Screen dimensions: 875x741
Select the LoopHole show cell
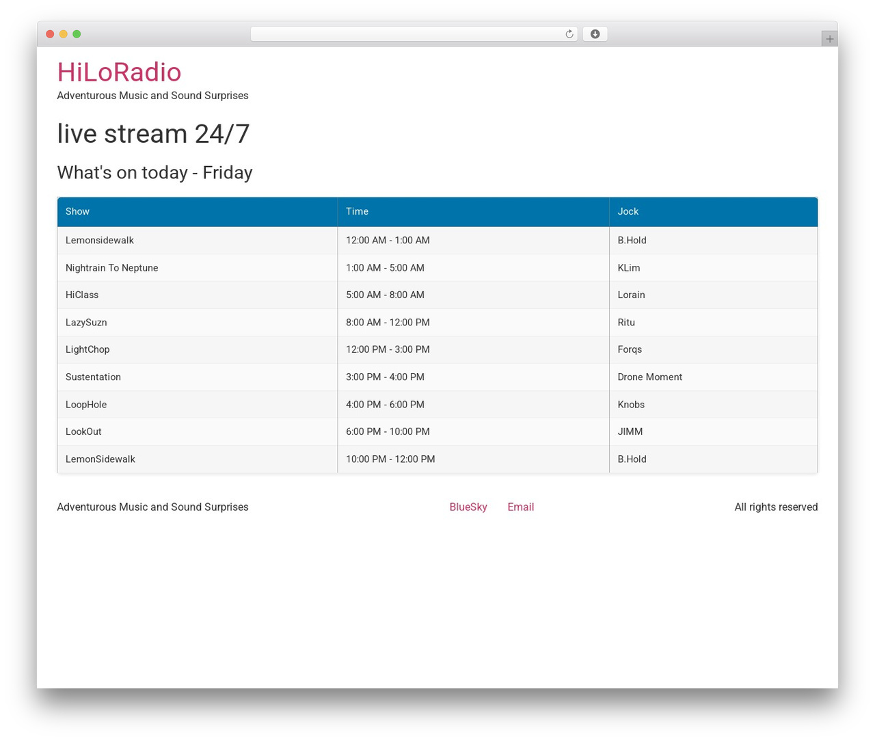point(198,405)
